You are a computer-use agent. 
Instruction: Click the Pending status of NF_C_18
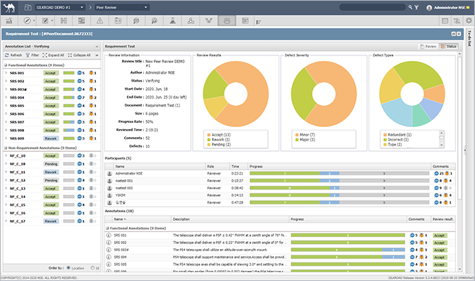(51, 164)
